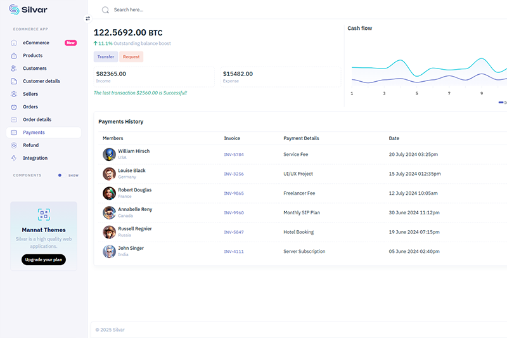Show the Components section

pos(73,176)
